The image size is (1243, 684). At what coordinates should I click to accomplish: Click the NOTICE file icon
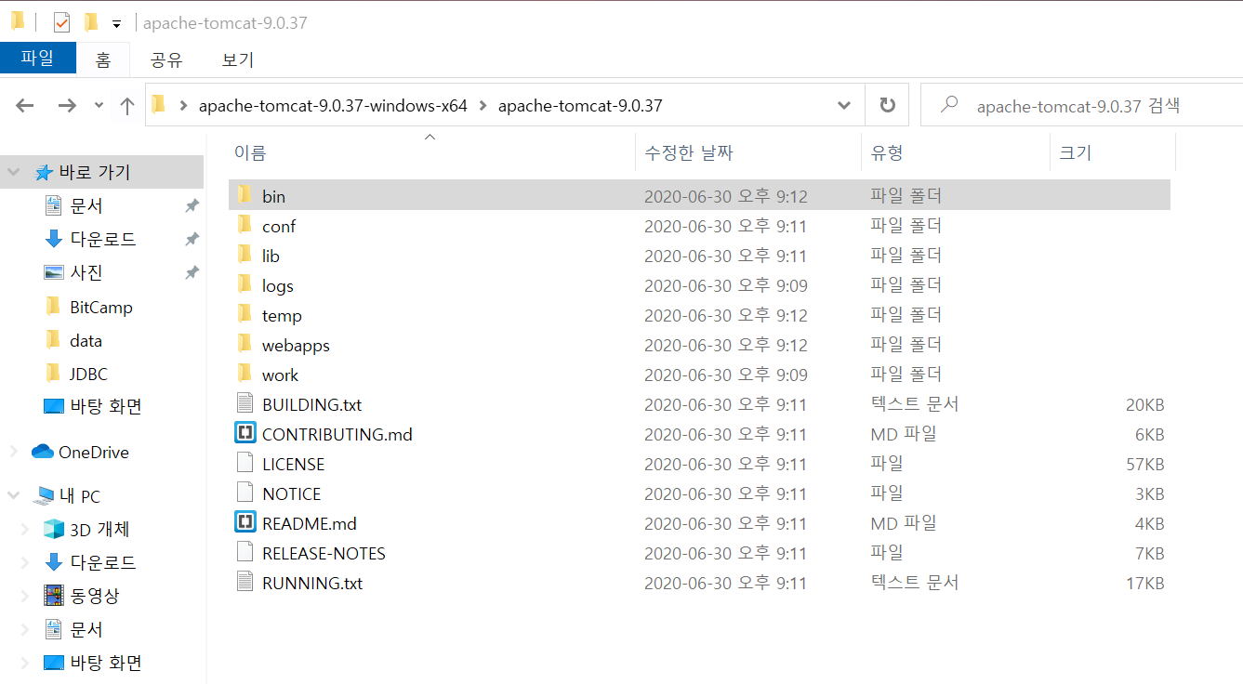click(245, 493)
